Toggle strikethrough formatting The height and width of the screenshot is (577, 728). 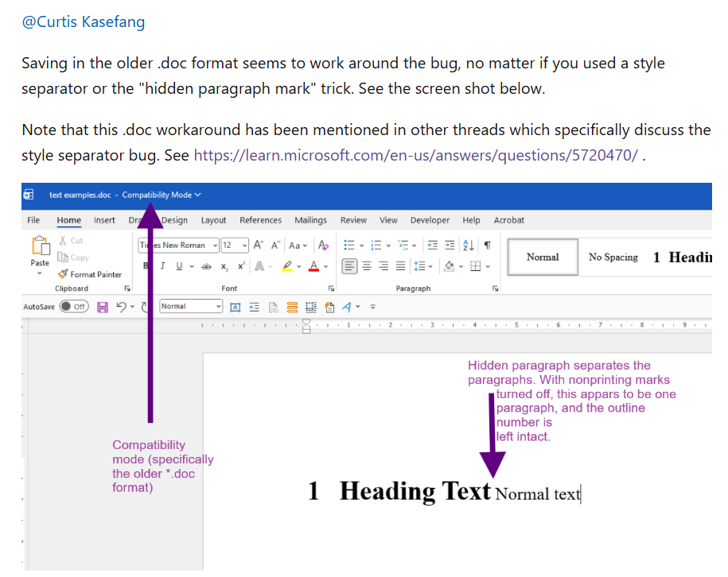click(207, 266)
